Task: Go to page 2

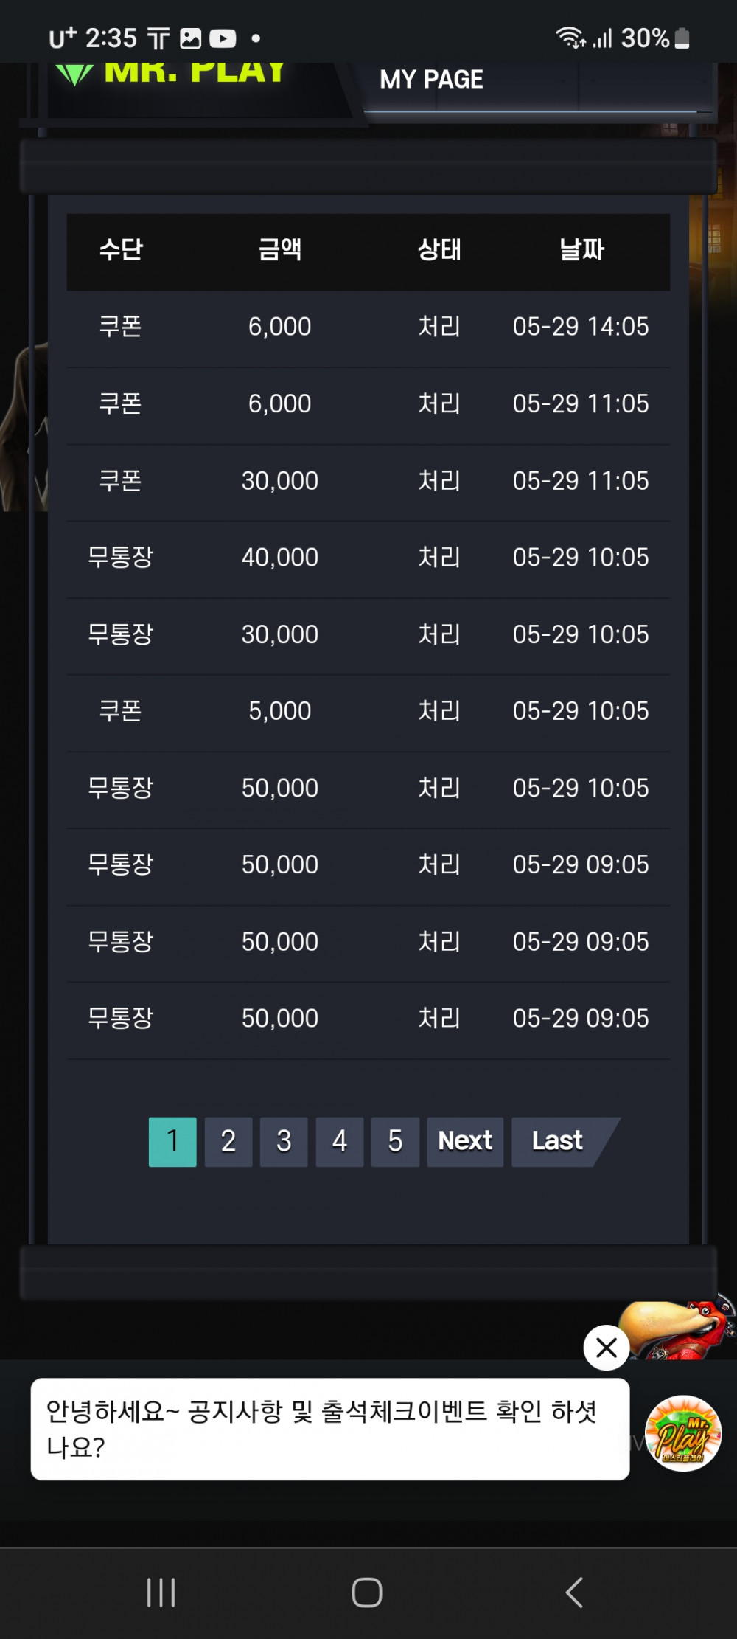Action: tap(228, 1141)
